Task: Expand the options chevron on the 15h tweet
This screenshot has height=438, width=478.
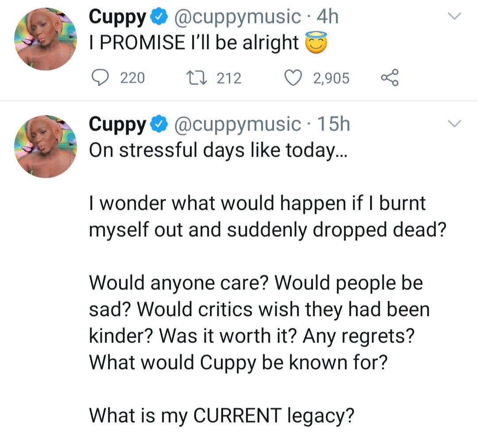Action: click(455, 123)
